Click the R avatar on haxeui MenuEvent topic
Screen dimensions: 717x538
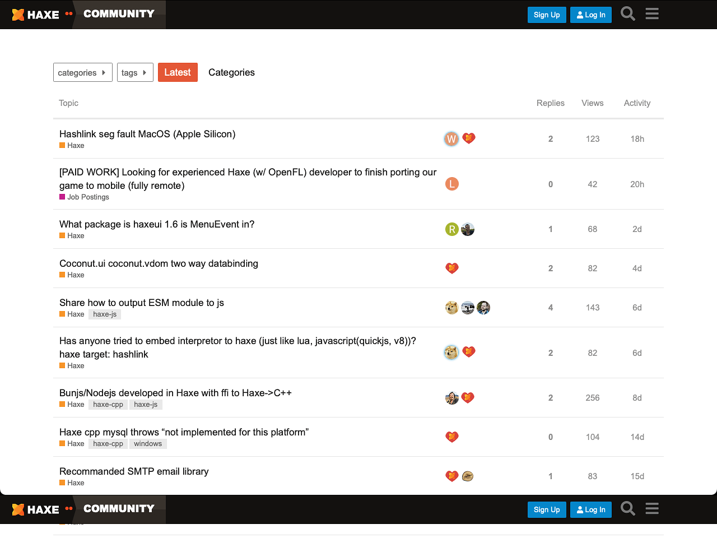click(x=451, y=229)
